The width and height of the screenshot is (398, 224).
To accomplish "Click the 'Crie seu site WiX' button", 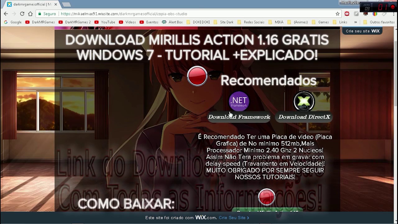I will click(x=362, y=31).
